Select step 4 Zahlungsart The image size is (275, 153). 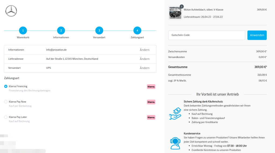point(137,31)
